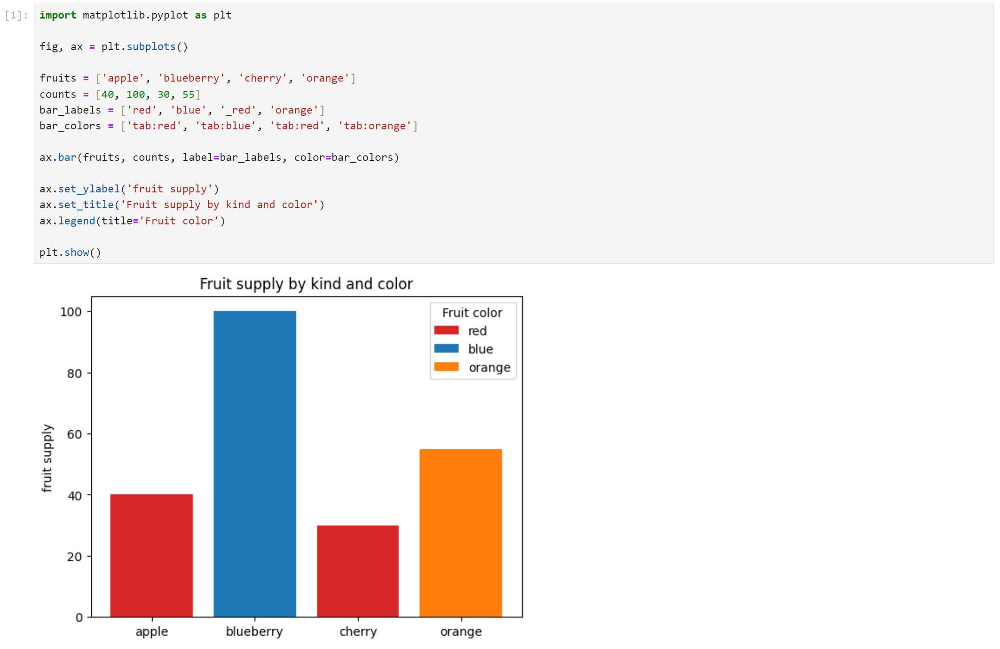This screenshot has width=1000, height=649.
Task: Click the 'blueberry' x-axis tick label
Action: [x=254, y=631]
